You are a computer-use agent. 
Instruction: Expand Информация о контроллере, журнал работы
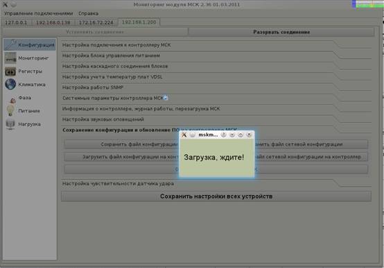216,108
